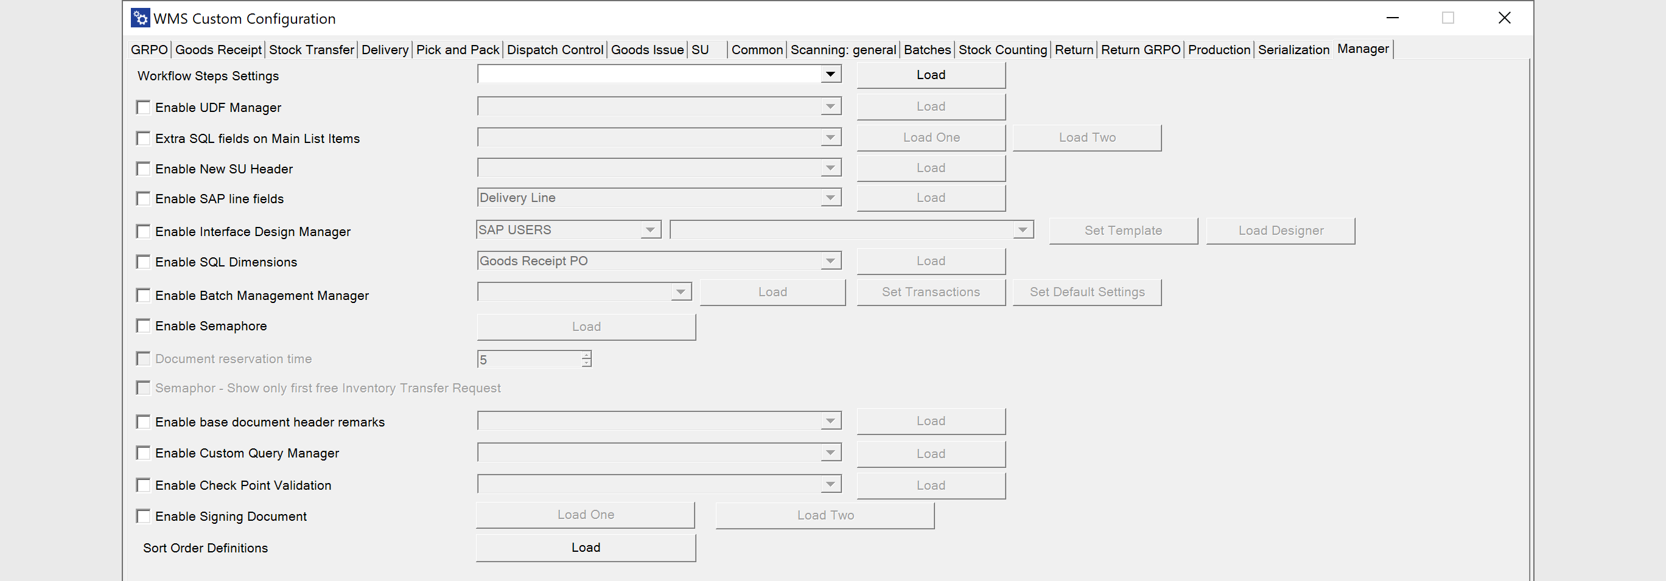Click Load for Sort Order Definitions
Screen dimensions: 1666x581
(586, 548)
